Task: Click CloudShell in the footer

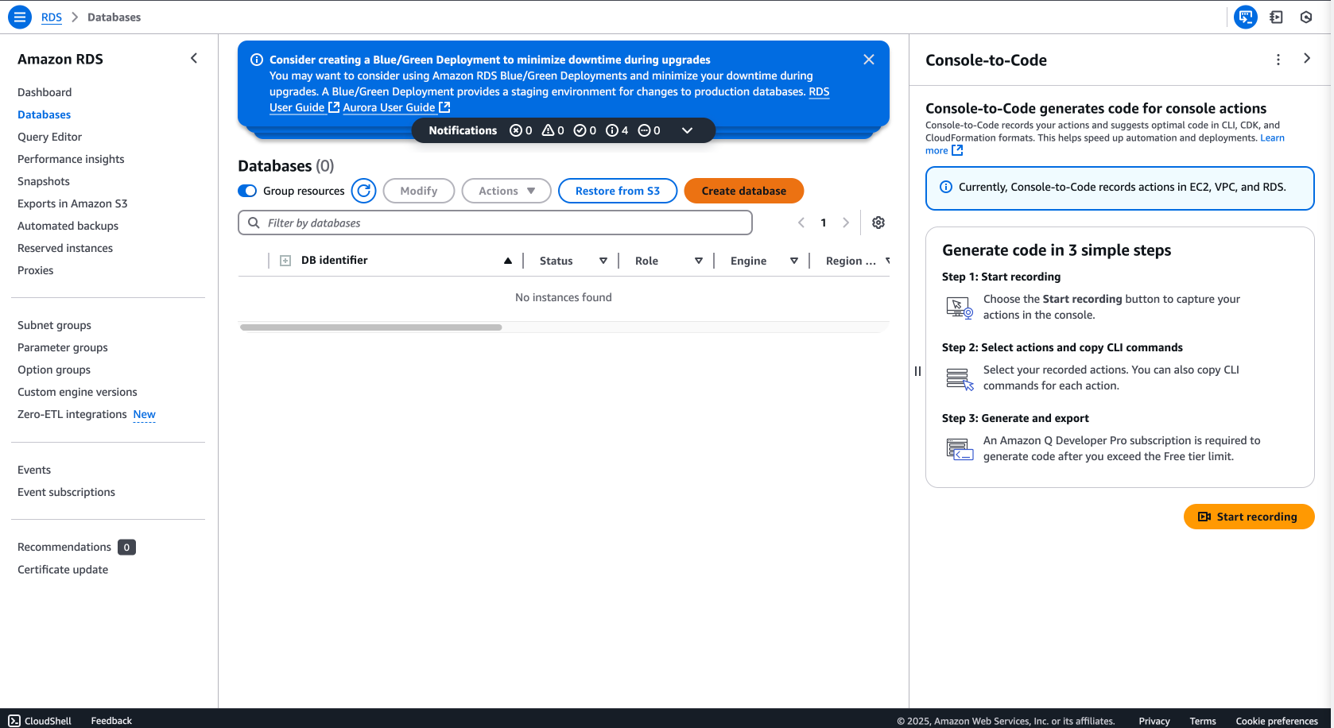Action: click(x=40, y=721)
